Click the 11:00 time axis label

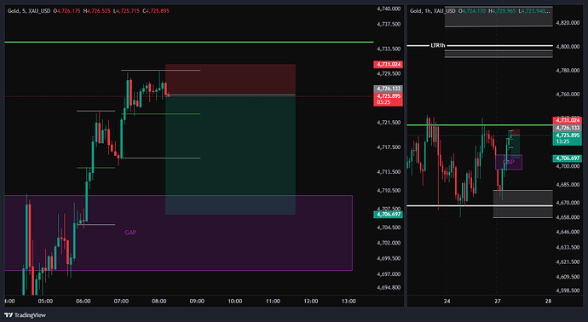[273, 301]
